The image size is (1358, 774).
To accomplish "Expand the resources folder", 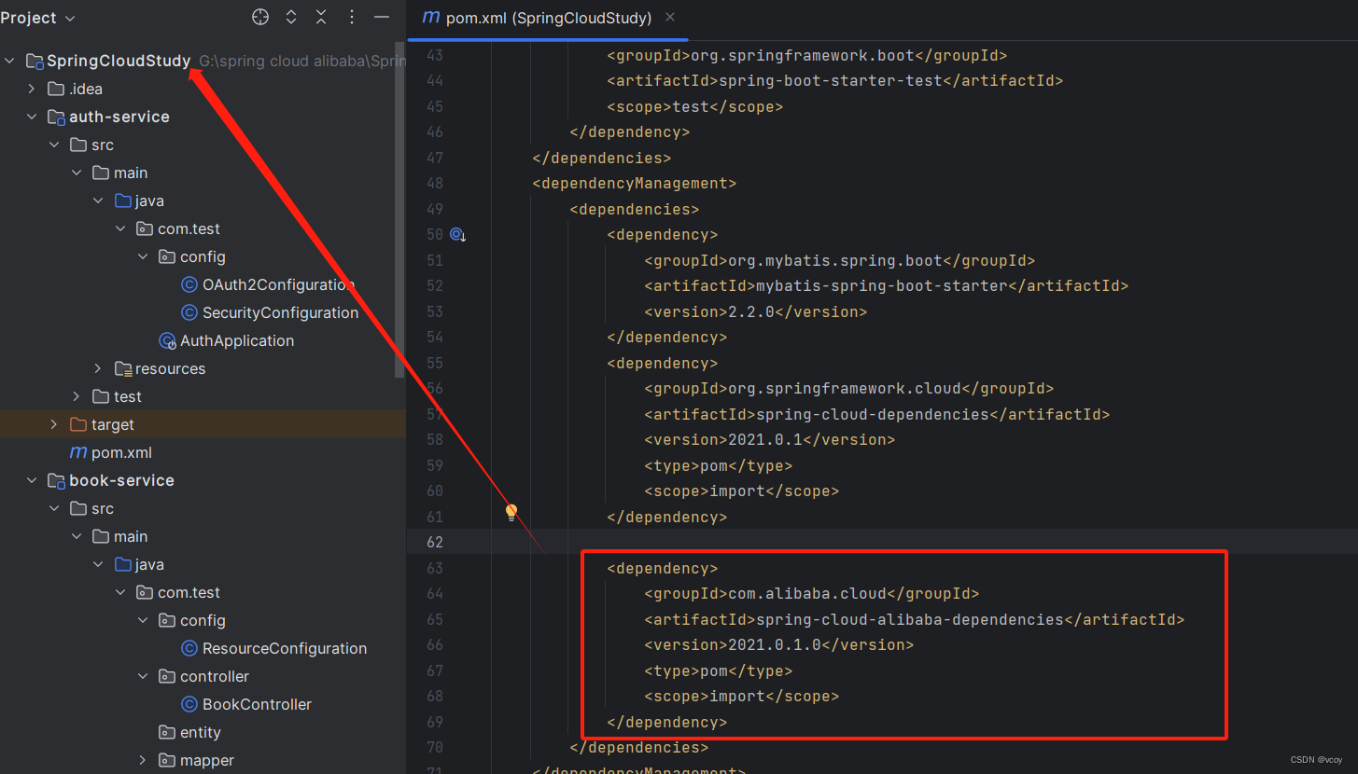I will (x=98, y=368).
